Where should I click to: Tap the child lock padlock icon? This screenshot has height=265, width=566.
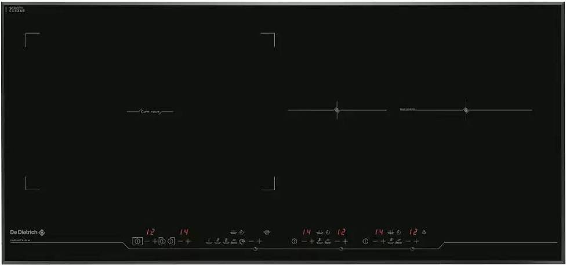[424, 232]
